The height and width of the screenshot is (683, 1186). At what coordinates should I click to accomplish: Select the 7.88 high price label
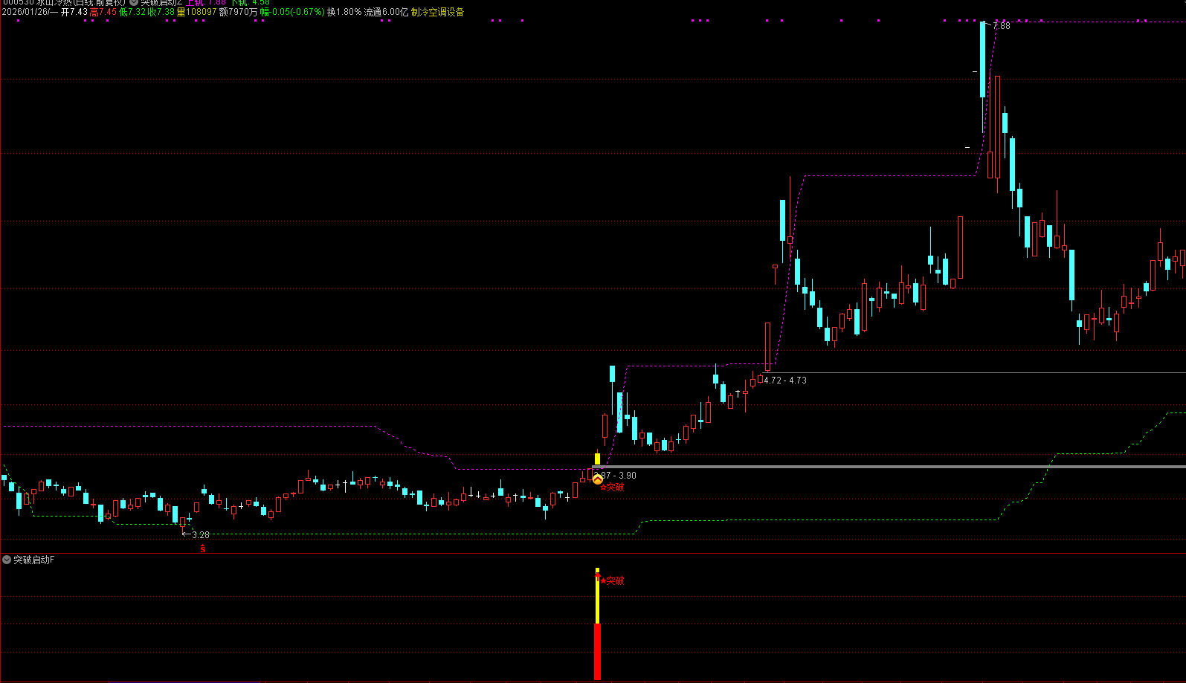click(x=1002, y=26)
